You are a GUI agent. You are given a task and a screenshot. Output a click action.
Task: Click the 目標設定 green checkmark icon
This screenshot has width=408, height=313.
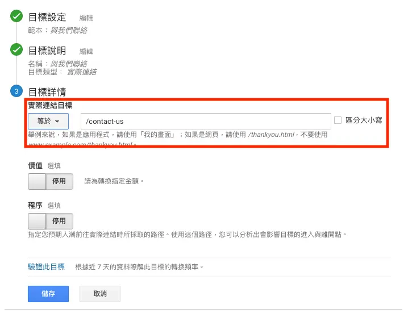[16, 16]
